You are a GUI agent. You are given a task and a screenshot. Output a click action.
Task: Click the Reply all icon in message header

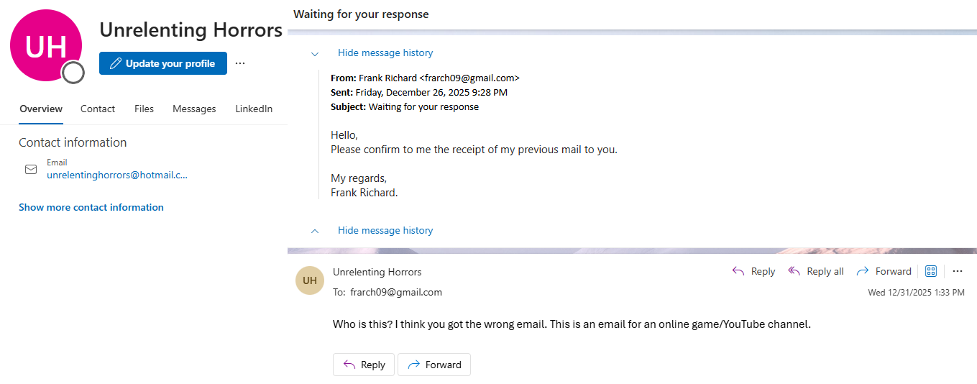[794, 271]
